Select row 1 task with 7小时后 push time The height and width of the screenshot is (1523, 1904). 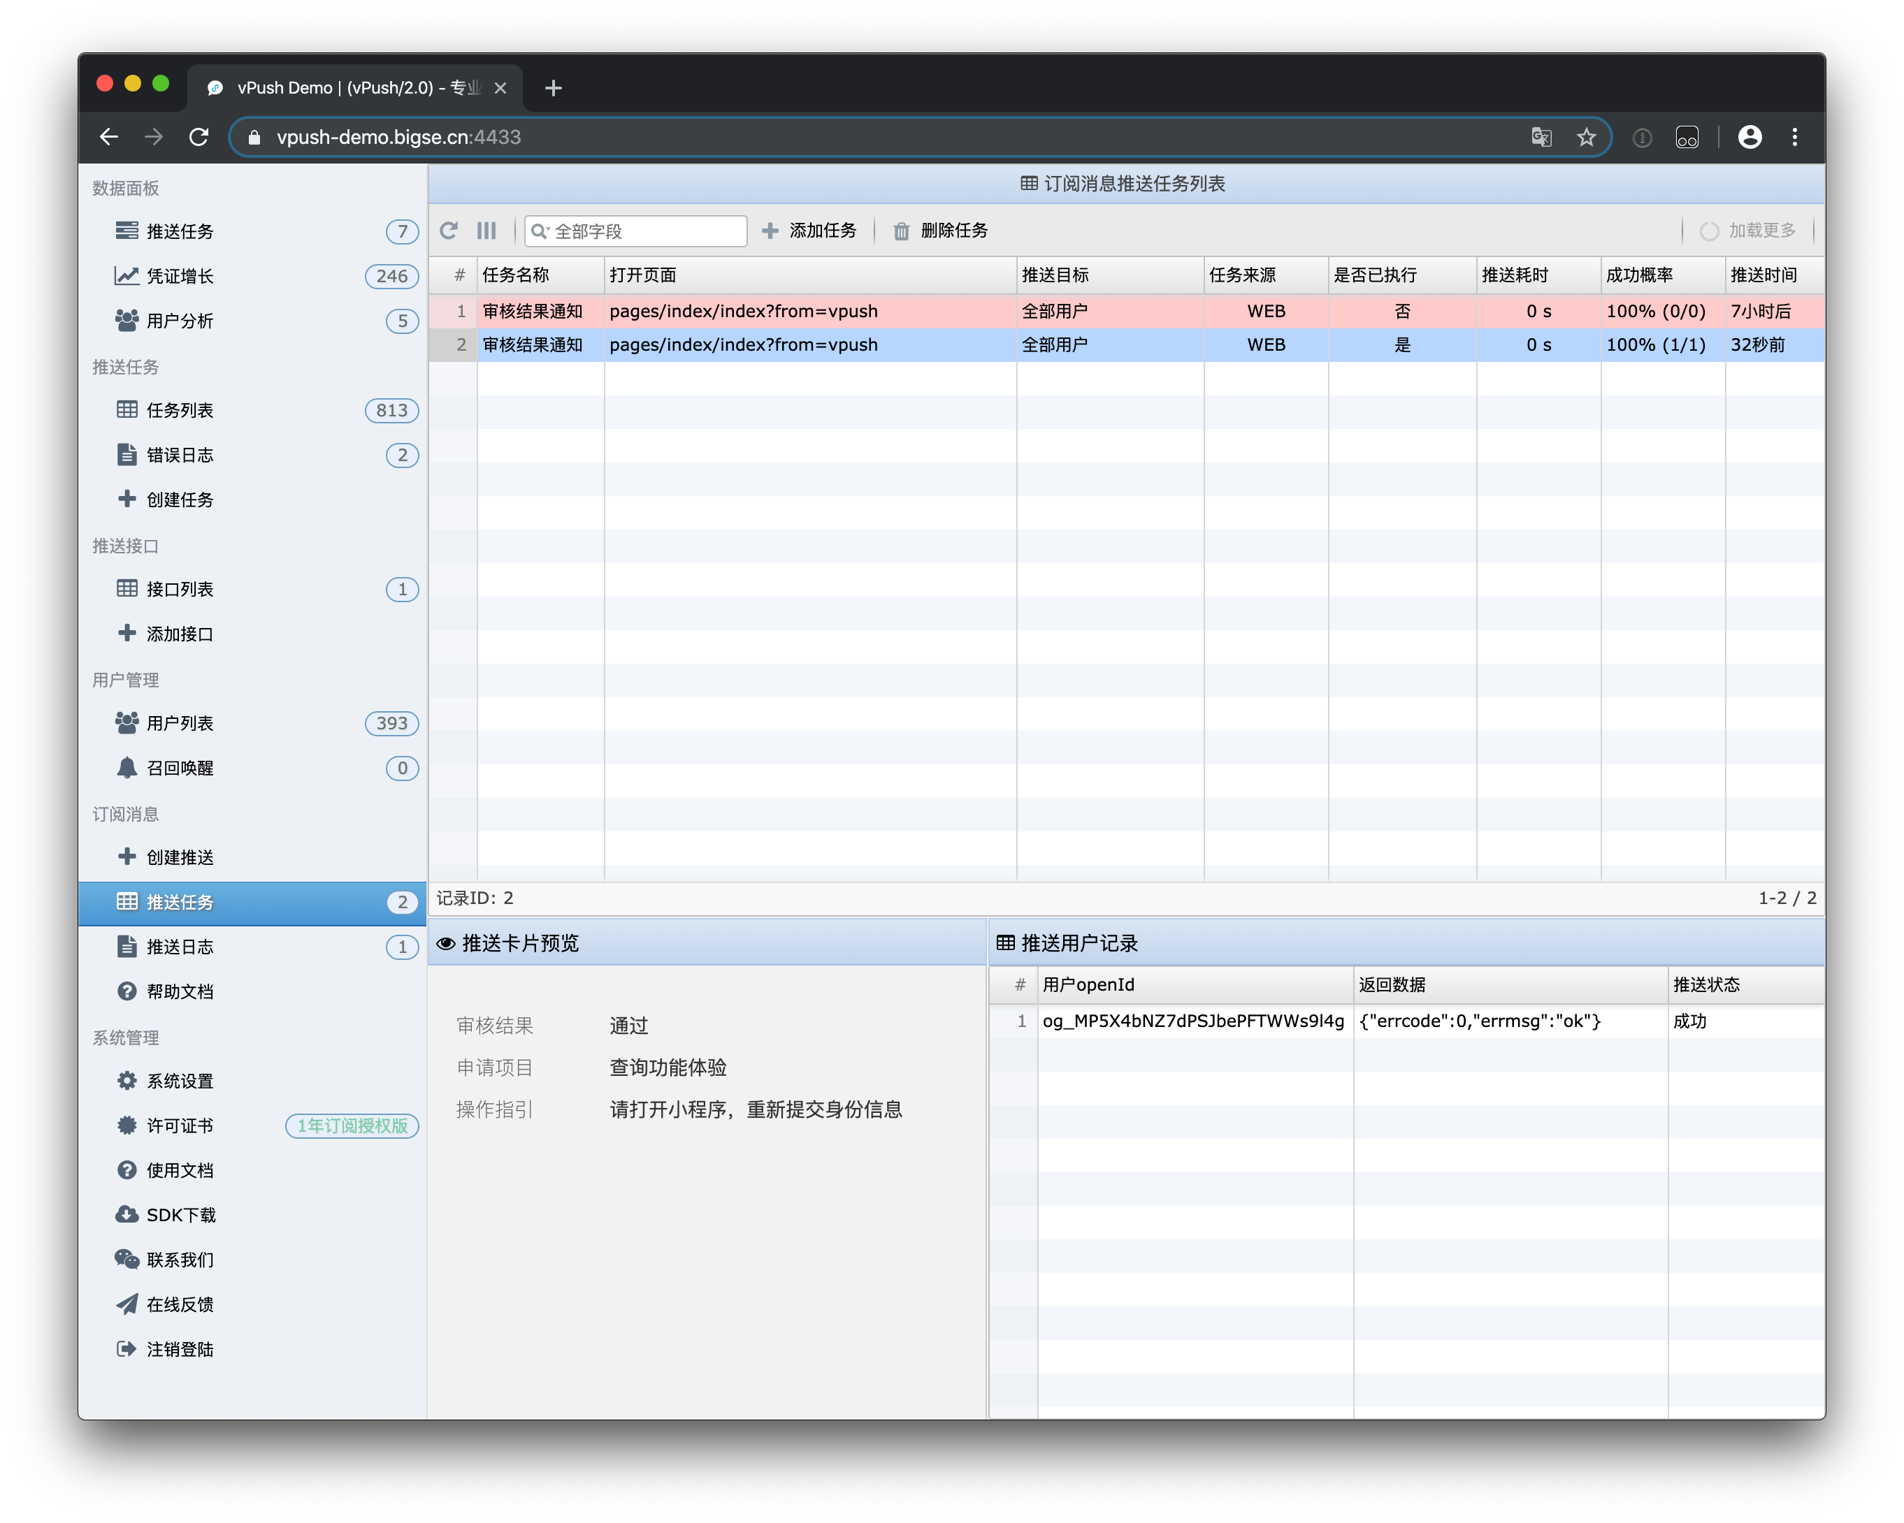tap(1127, 311)
